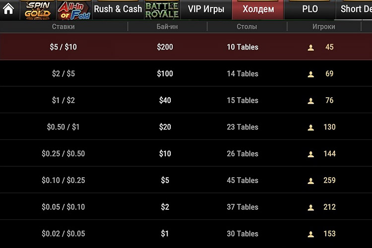The width and height of the screenshot is (372, 248).
Task: Switch to the Rush & Cash tab
Action: point(118,9)
